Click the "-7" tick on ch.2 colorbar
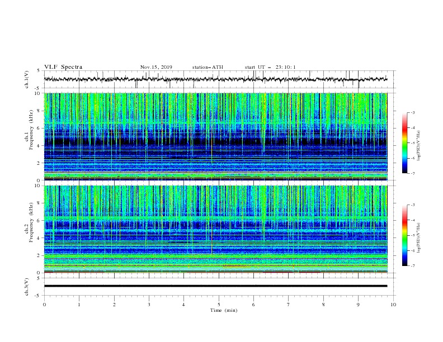This screenshot has width=443, height=342. click(412, 266)
